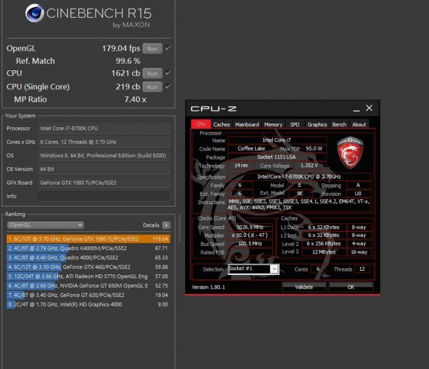Click the panel splitter handle beside Ranking
The image size is (429, 369).
coord(179,228)
